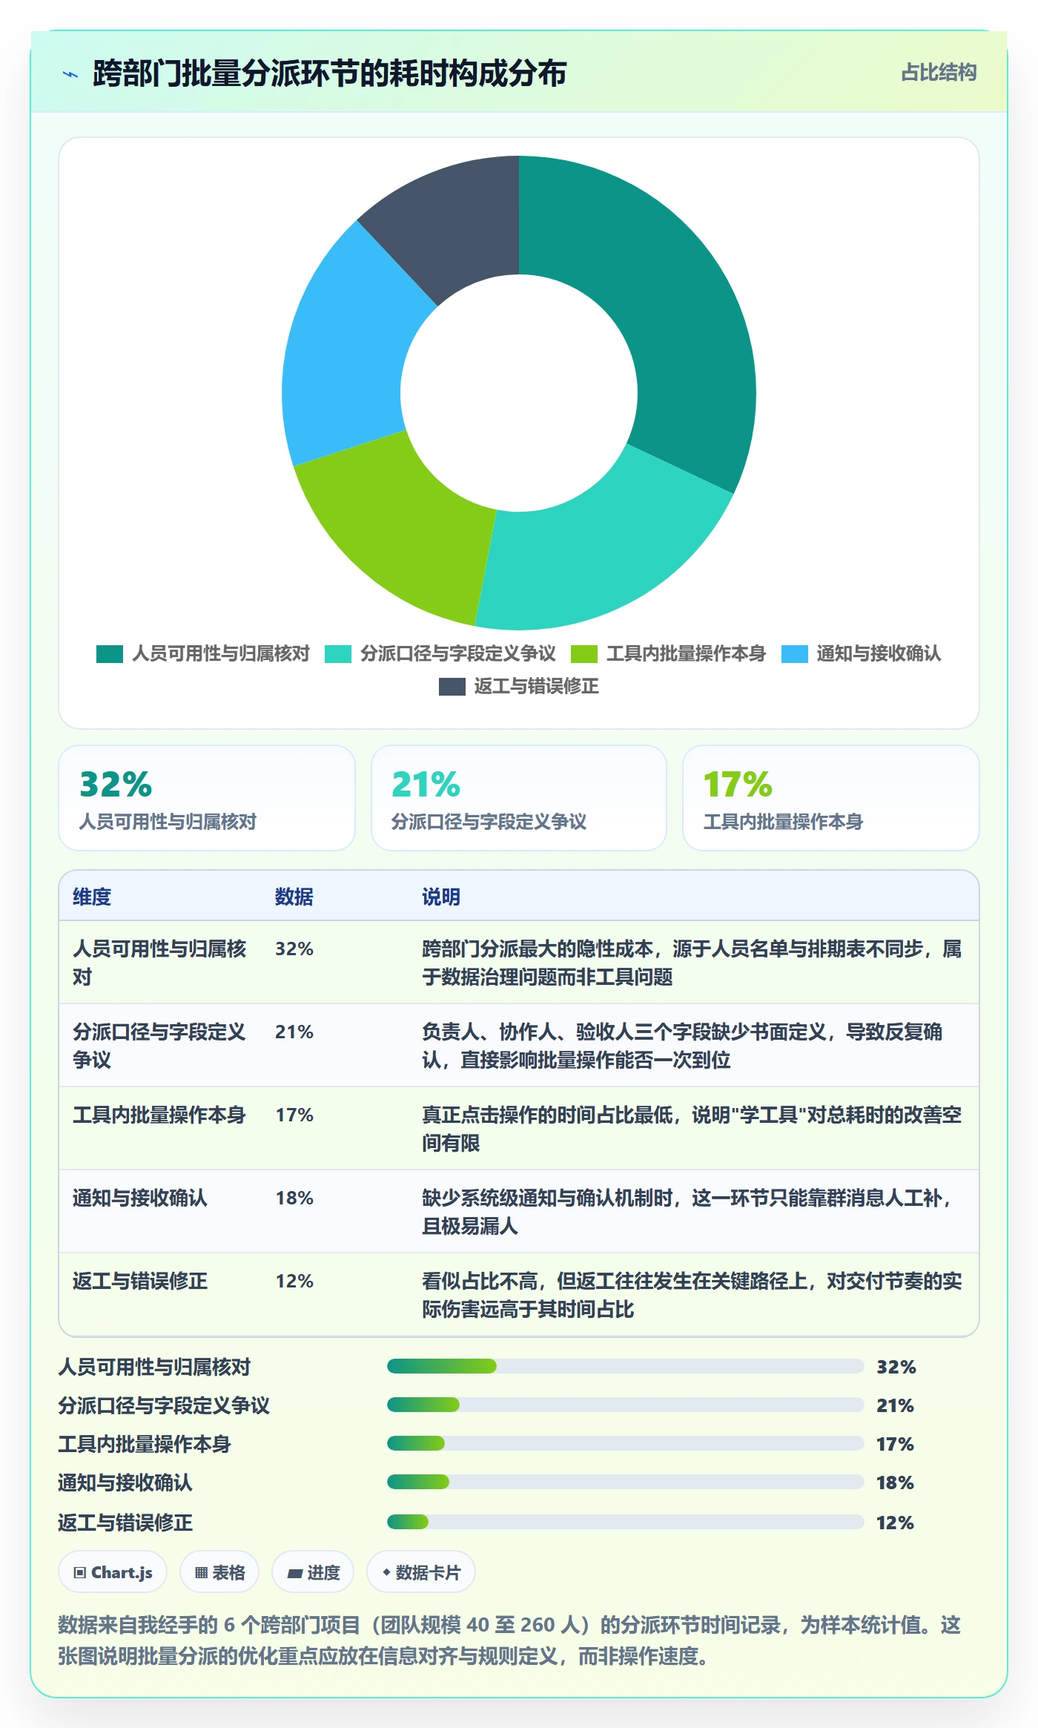Click the 18% table cell
The width and height of the screenshot is (1038, 1728).
pyautogui.click(x=294, y=1198)
